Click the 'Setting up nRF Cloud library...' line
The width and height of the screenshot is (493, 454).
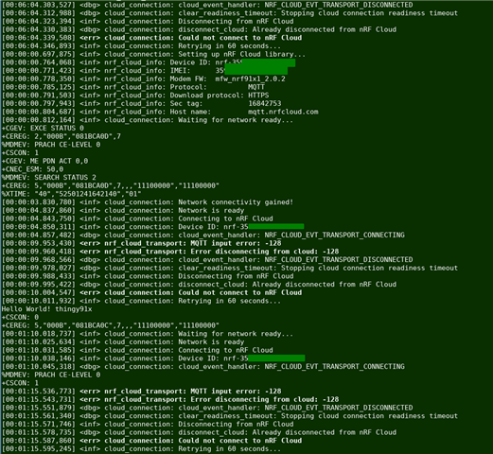pyautogui.click(x=153, y=54)
